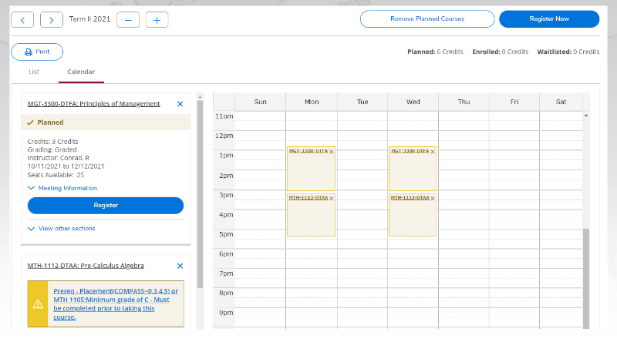The image size is (617, 342).
Task: Click Instructor: Conrad, R text
Action: click(59, 158)
